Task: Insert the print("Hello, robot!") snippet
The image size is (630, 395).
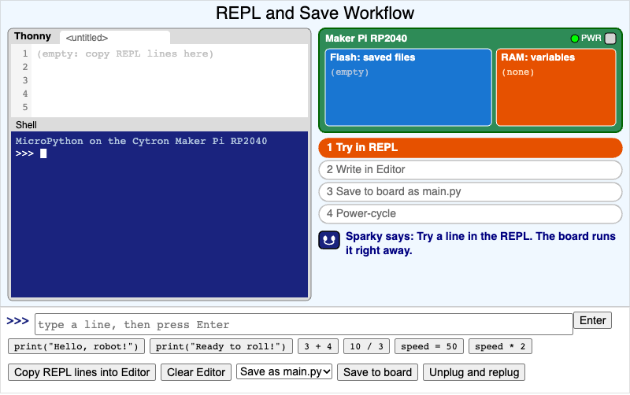Action: (76, 346)
